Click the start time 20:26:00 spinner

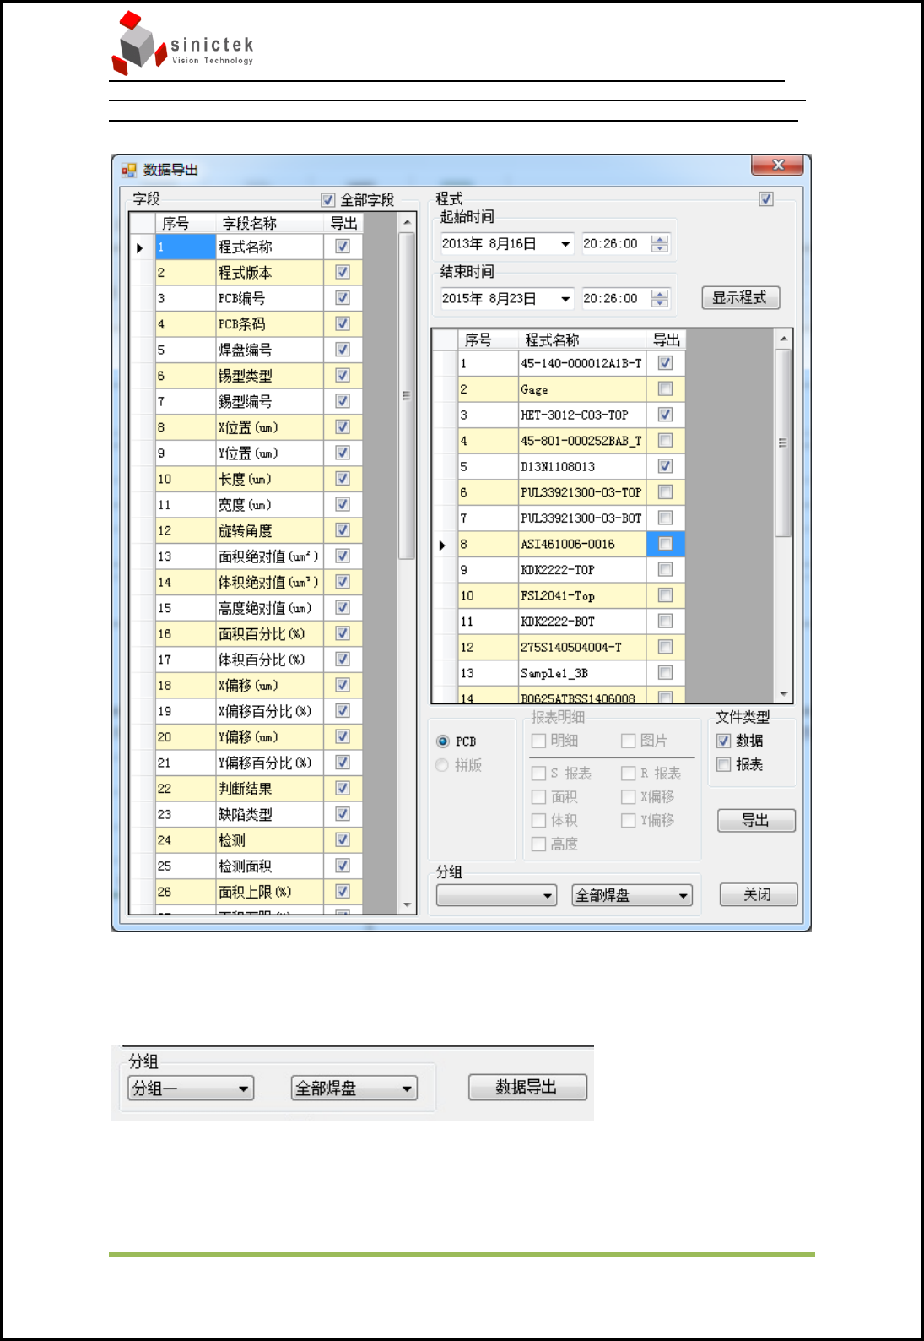(660, 244)
